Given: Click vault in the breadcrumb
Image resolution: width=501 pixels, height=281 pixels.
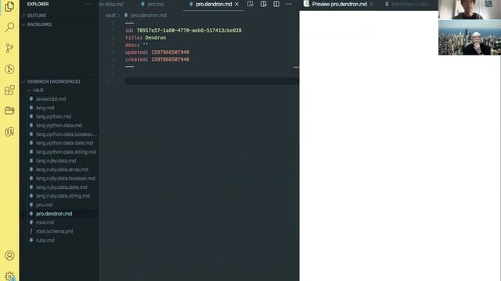Looking at the screenshot, I should pos(110,16).
